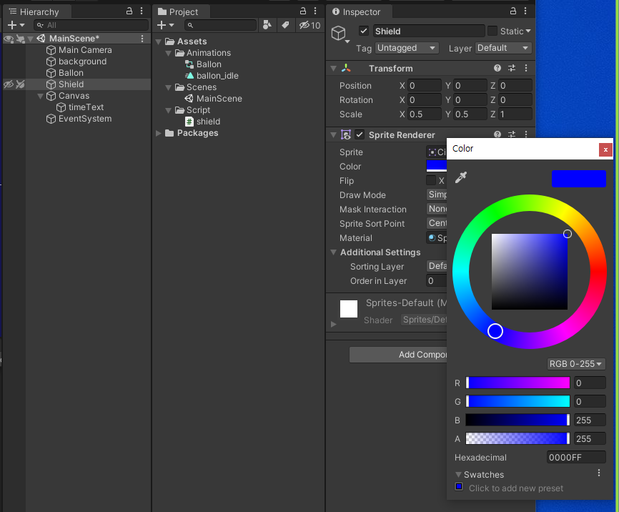Select the MainScene scene asset in Project
This screenshot has height=512, width=619.
[213, 99]
